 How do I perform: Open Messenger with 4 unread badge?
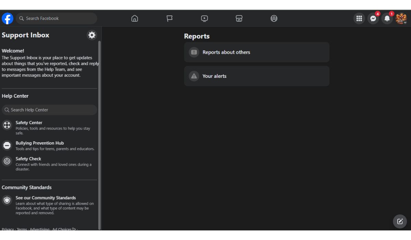click(x=373, y=19)
